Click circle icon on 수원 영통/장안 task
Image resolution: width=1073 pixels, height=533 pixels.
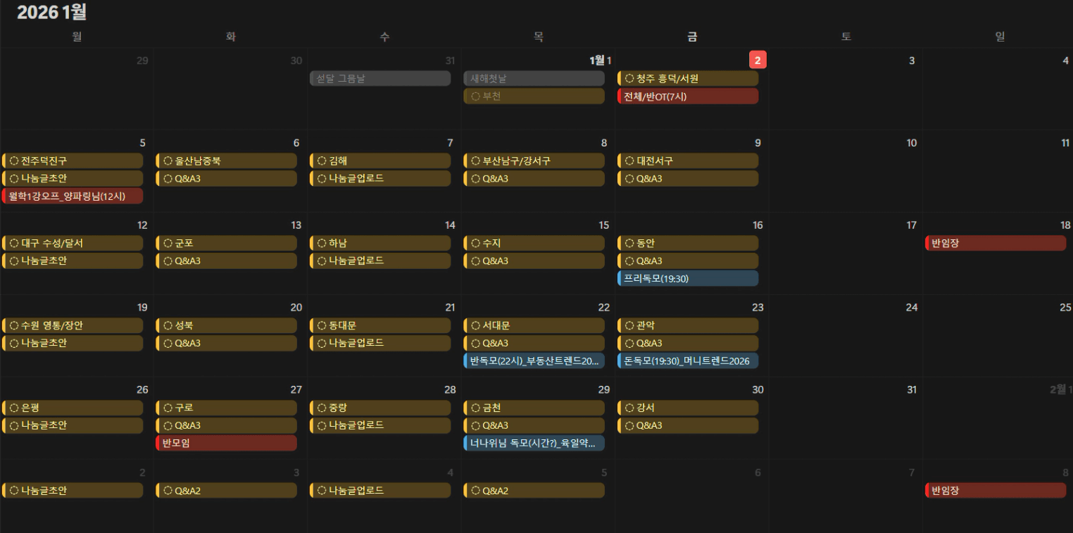click(14, 326)
